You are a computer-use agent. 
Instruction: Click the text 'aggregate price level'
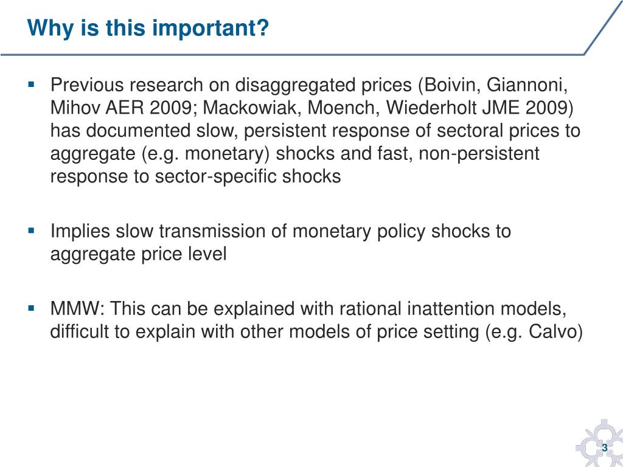(138, 254)
